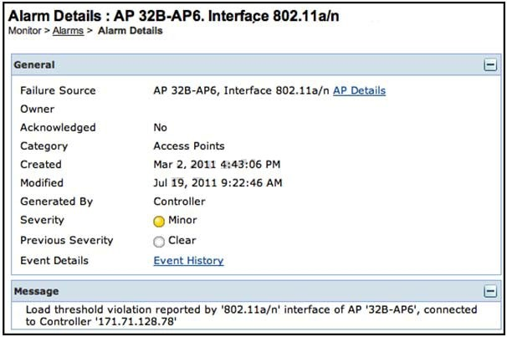Click the Acknowledged value No
The width and height of the screenshot is (507, 337).
pyautogui.click(x=161, y=127)
